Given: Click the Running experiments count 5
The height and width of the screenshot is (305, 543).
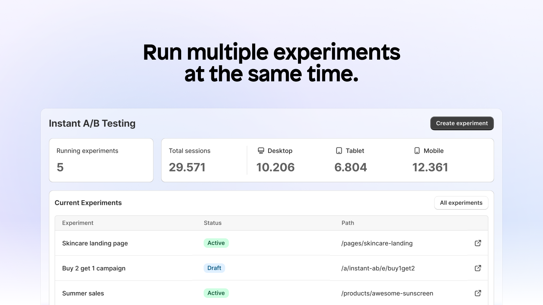Looking at the screenshot, I should pyautogui.click(x=60, y=167).
